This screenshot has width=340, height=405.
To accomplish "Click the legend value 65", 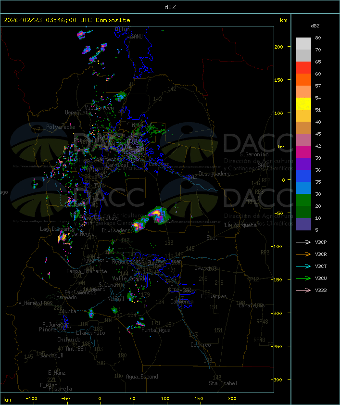I will (x=318, y=62).
